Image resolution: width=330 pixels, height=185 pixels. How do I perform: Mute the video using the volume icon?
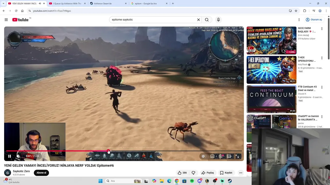18,156
